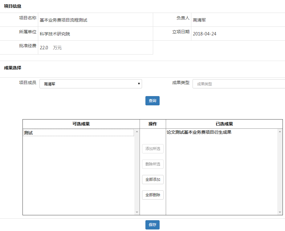The width and height of the screenshot is (285, 231).
Task: Click the up arrow of the 可选成果 scrollbar
Action: coord(137,132)
